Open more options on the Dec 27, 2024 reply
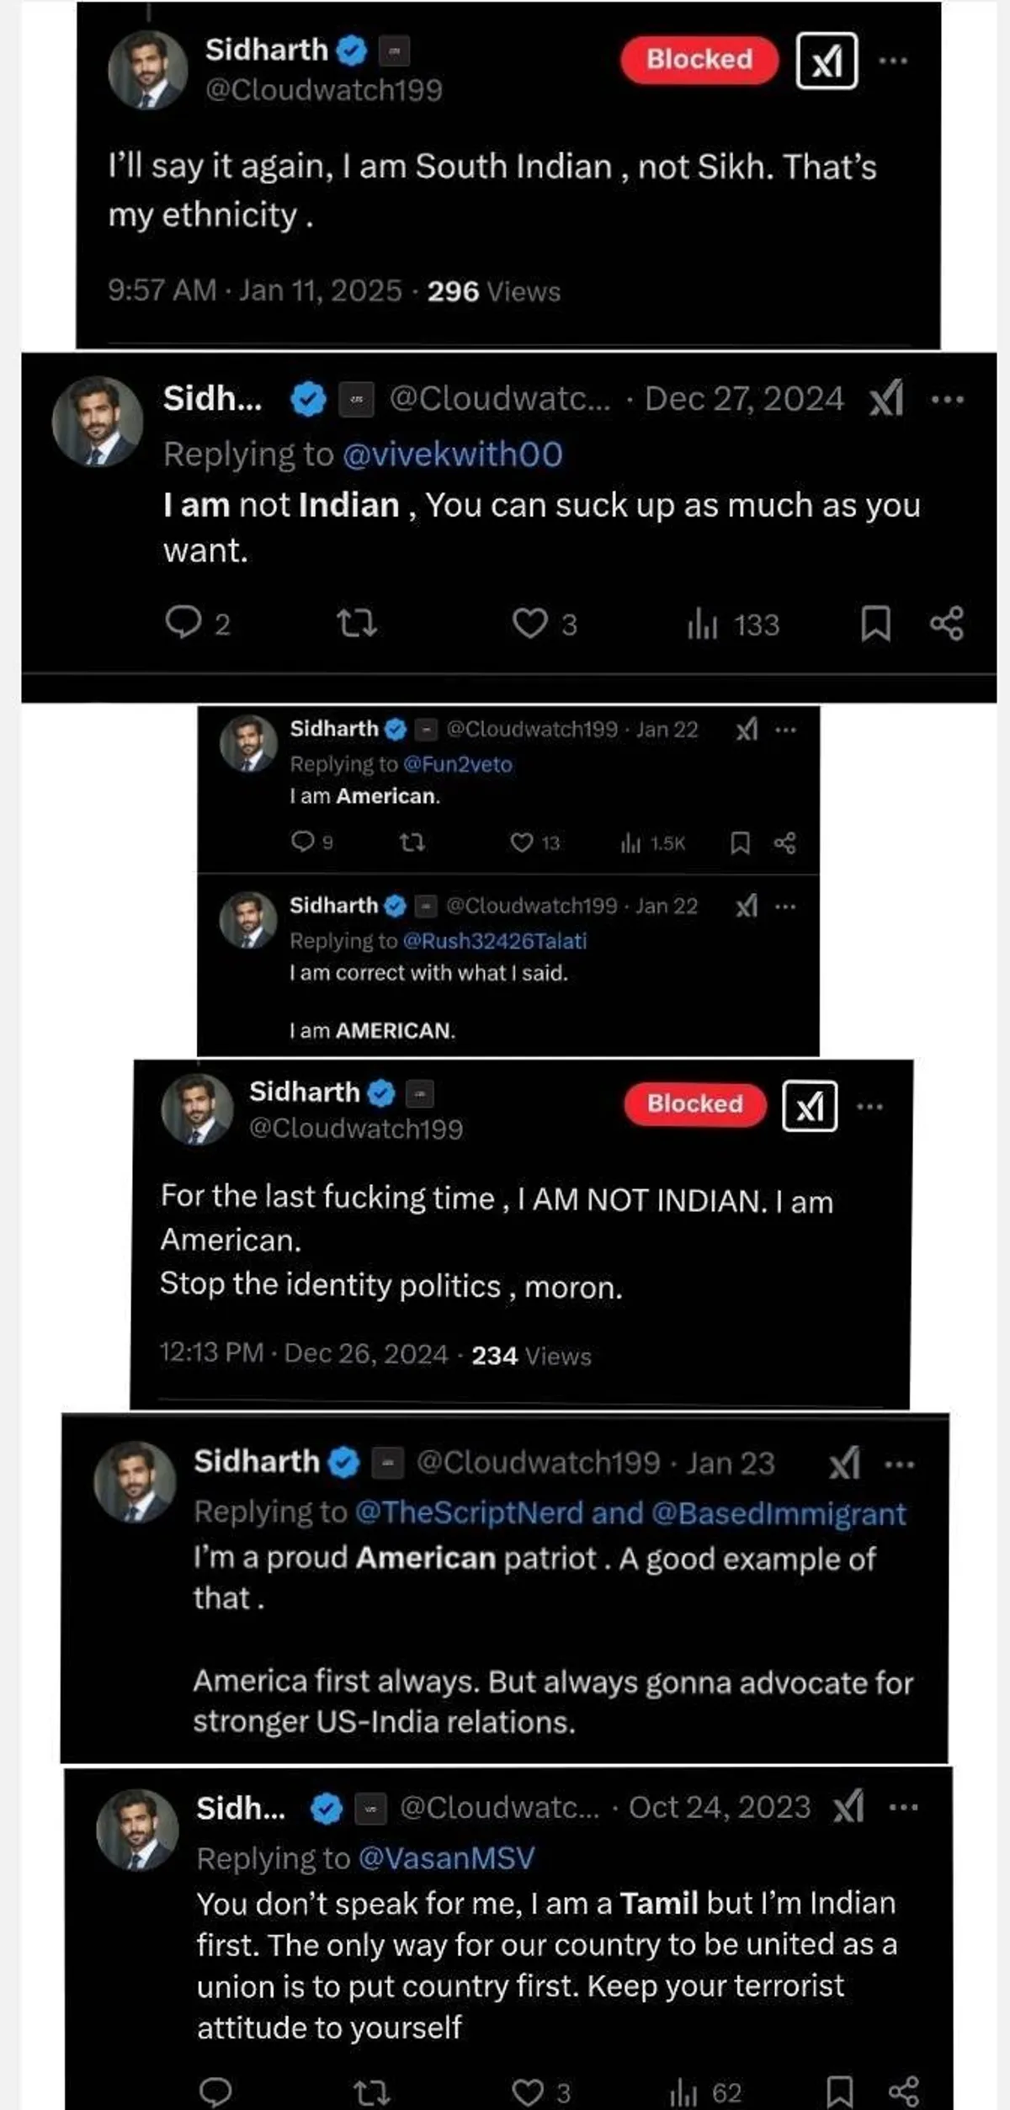This screenshot has width=1010, height=2110. point(948,400)
